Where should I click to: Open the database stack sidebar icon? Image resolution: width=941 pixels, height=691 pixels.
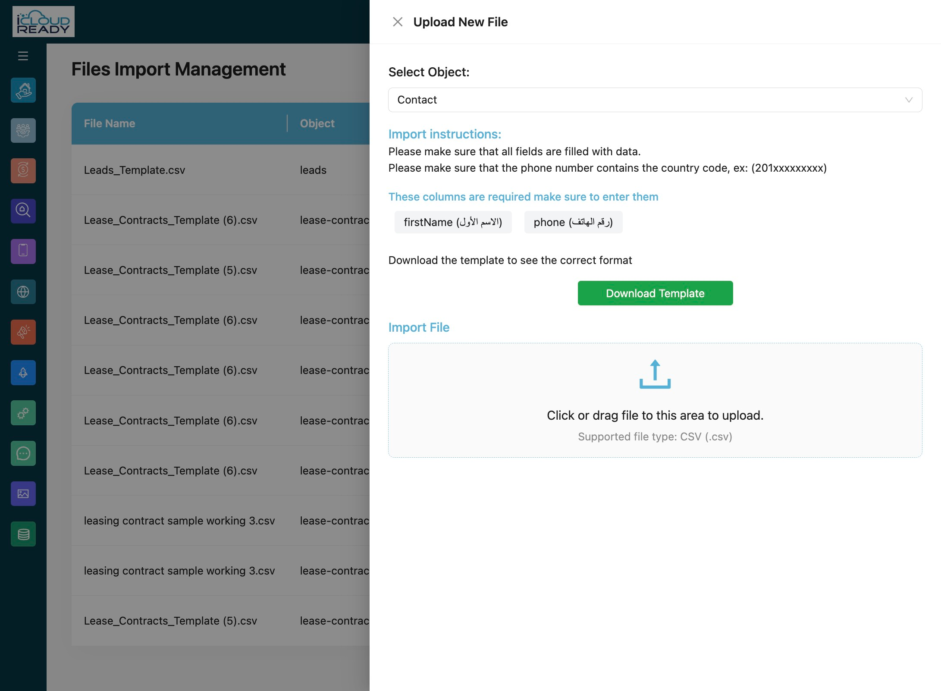click(23, 534)
